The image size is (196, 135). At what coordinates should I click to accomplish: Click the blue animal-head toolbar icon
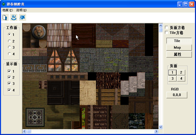(x=22, y=17)
